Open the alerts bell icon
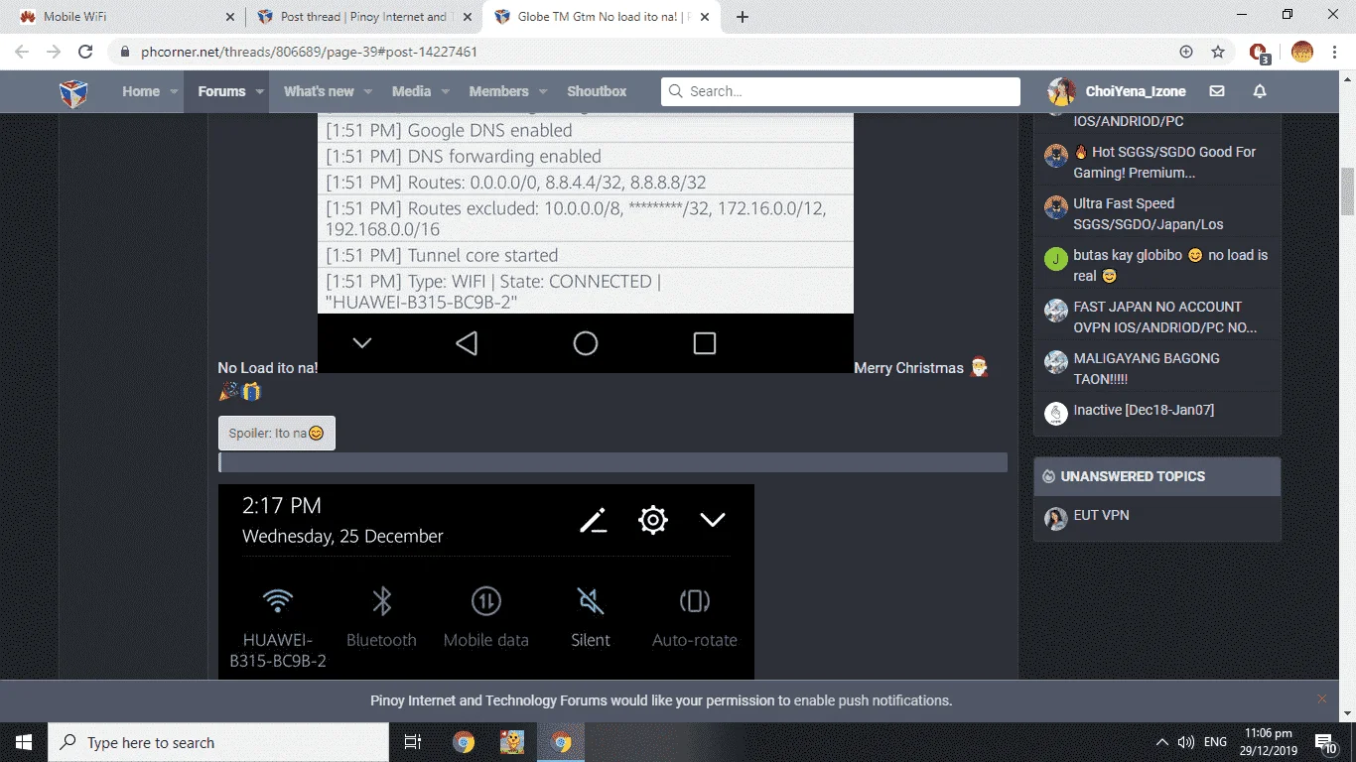The width and height of the screenshot is (1356, 762). 1260,91
